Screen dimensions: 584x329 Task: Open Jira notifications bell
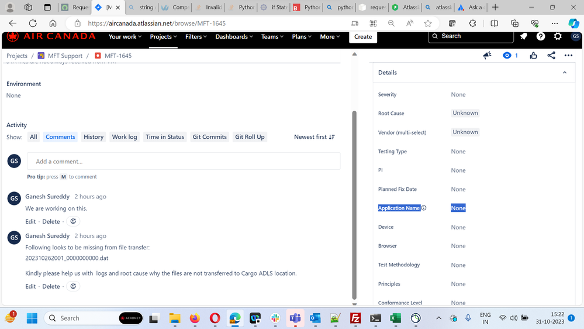(524, 36)
